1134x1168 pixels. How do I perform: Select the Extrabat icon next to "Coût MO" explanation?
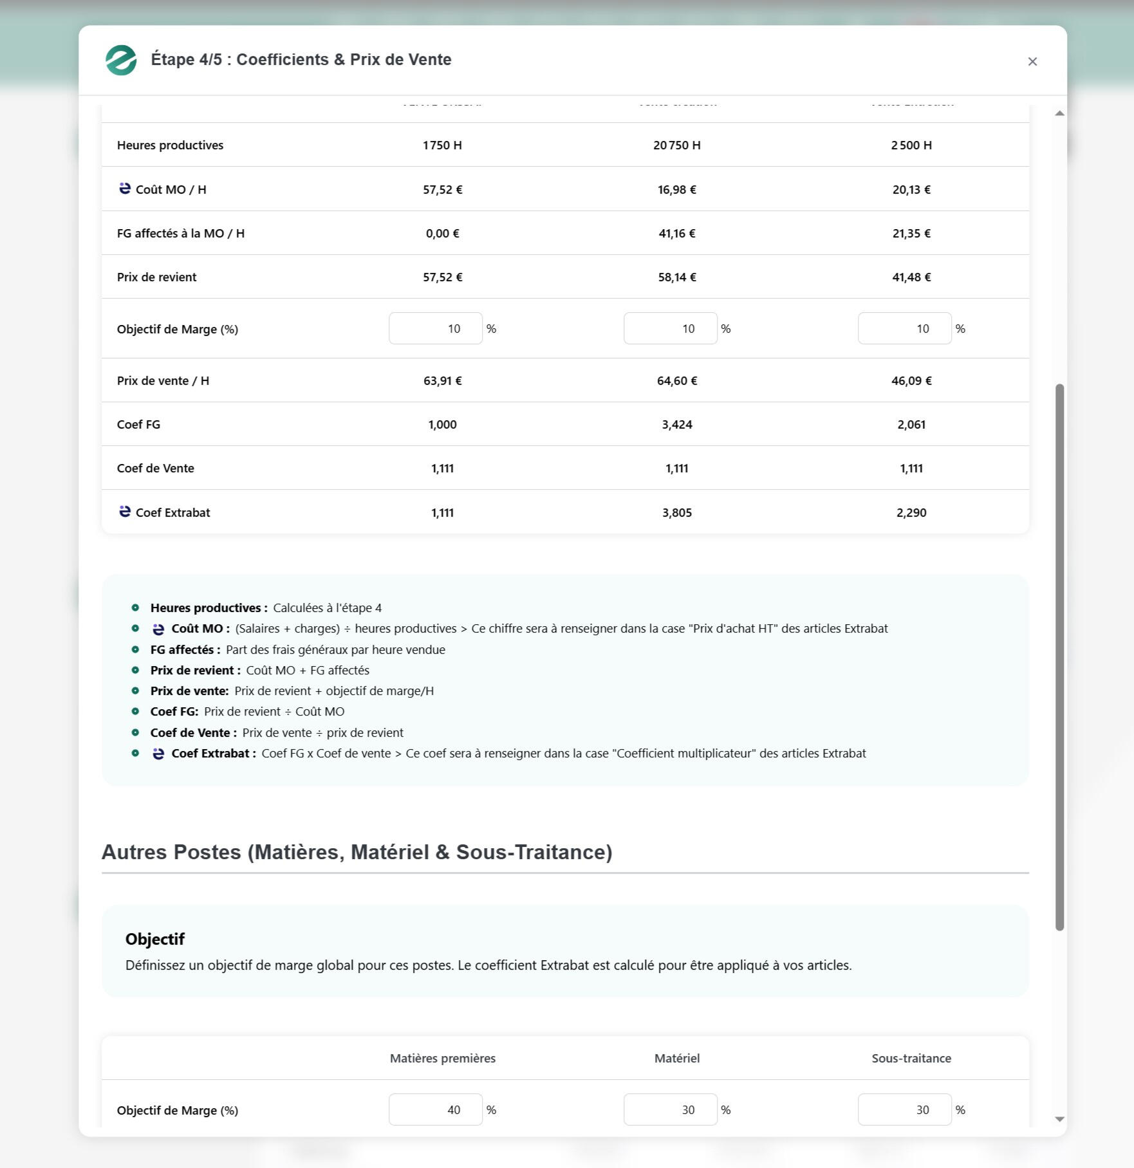(158, 628)
